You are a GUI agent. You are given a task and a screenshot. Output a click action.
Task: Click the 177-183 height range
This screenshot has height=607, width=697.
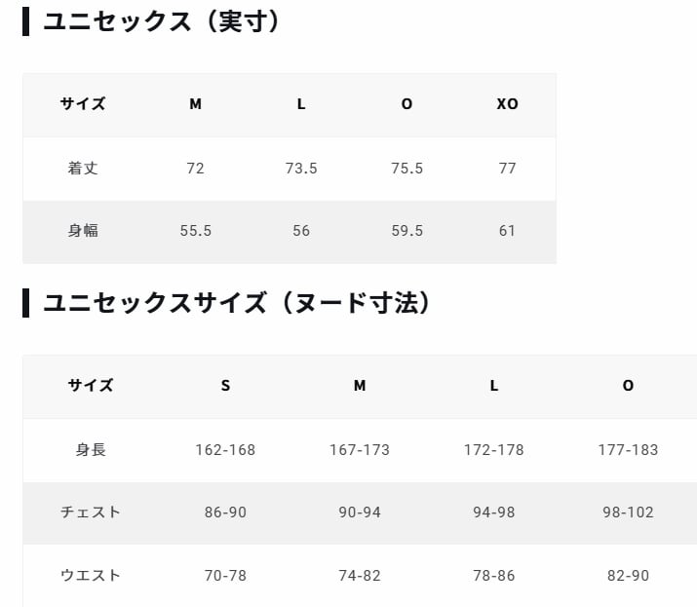click(x=628, y=450)
